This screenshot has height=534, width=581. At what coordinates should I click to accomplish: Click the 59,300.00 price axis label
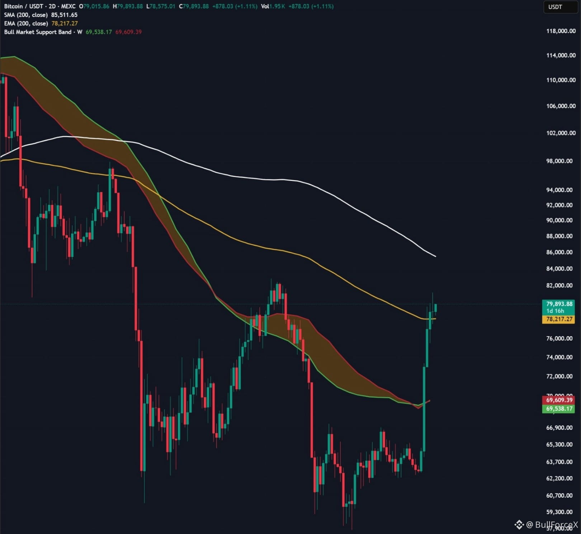[559, 512]
